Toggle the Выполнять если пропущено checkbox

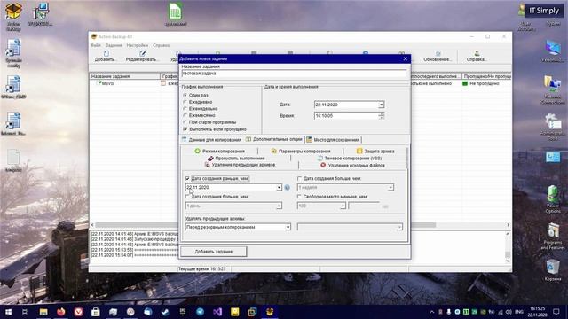(185, 129)
